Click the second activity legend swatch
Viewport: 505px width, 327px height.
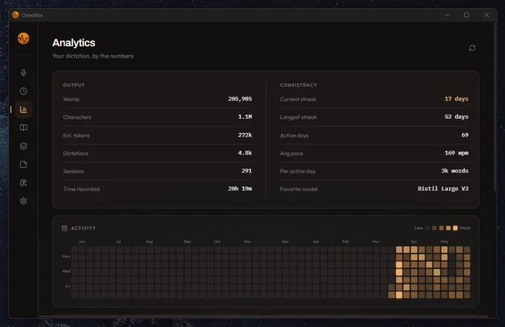(434, 228)
